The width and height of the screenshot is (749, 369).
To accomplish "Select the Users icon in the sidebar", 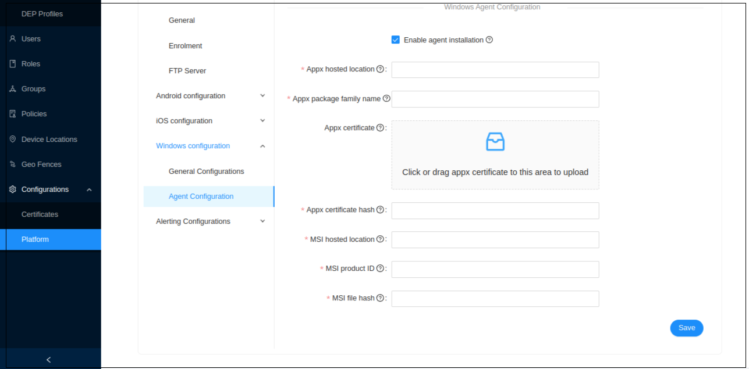I will pyautogui.click(x=12, y=38).
